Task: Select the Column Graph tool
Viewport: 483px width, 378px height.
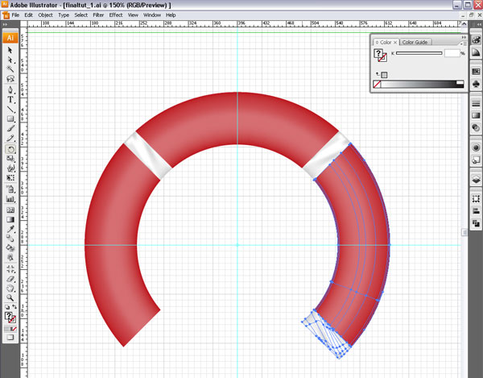Action: [10, 199]
